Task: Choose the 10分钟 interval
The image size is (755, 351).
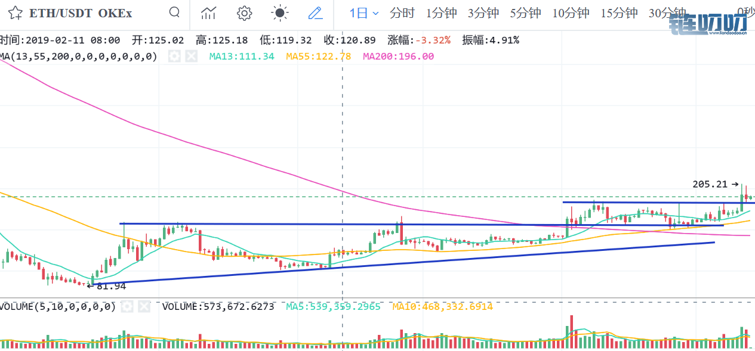Action: (571, 13)
